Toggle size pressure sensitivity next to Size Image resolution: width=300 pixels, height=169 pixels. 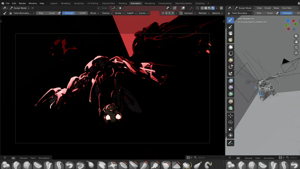click(x=59, y=13)
